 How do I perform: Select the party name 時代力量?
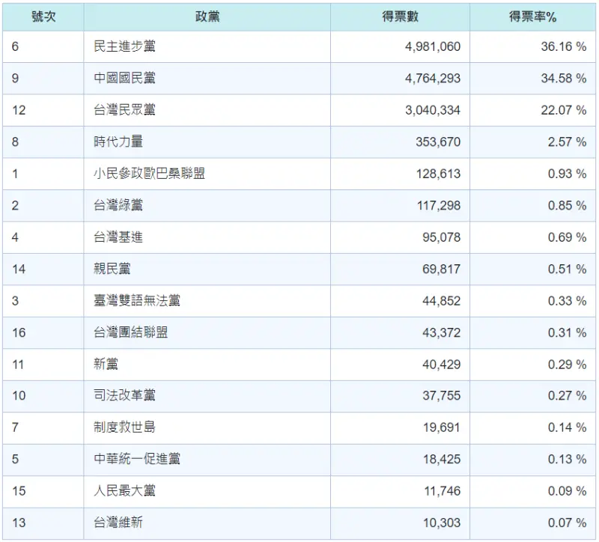(x=118, y=141)
